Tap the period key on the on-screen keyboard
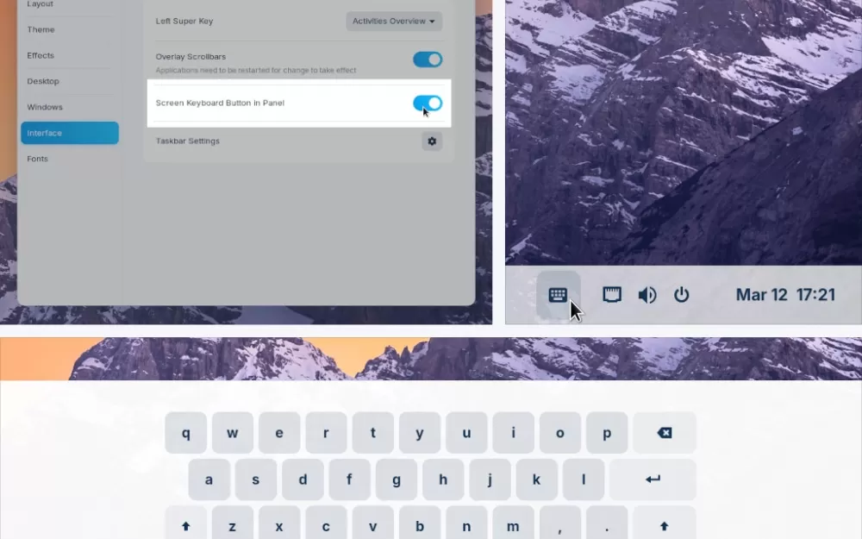Viewport: 862px width, 539px height. (606, 525)
